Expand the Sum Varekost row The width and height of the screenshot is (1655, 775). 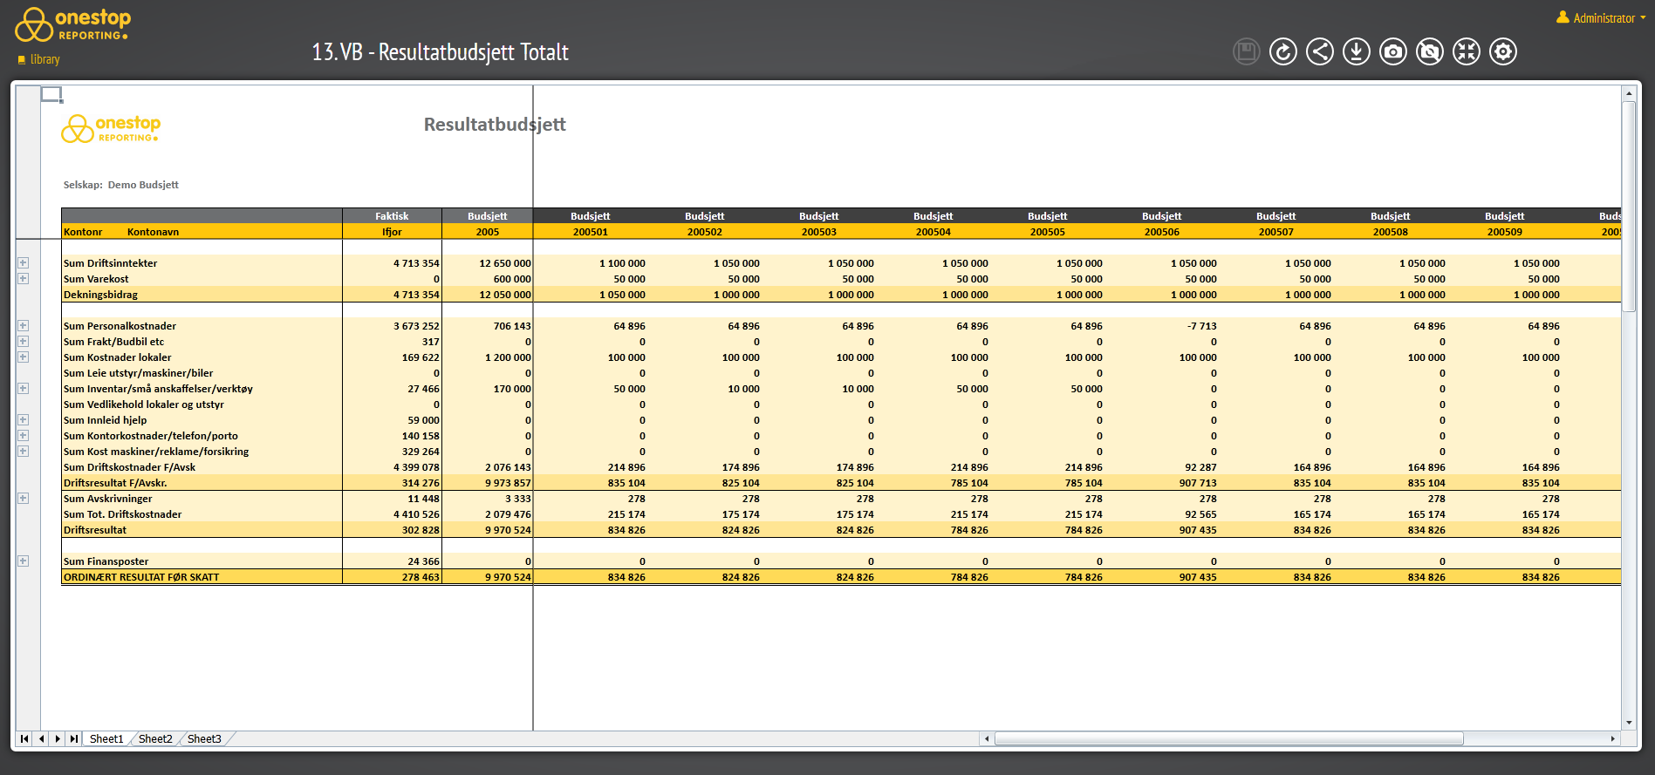24,279
